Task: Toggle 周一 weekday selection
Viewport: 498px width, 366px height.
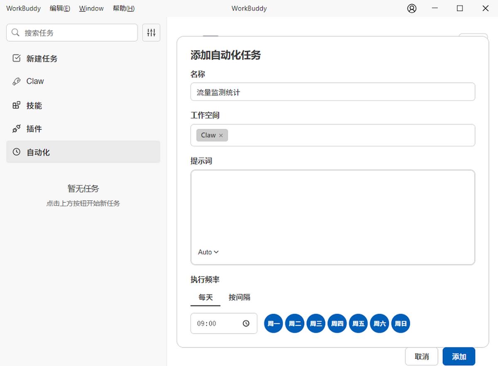Action: tap(273, 323)
